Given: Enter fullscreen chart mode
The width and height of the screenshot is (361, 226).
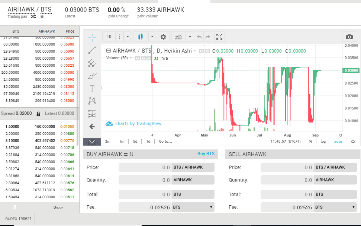Looking at the screenshot, I should 219,37.
